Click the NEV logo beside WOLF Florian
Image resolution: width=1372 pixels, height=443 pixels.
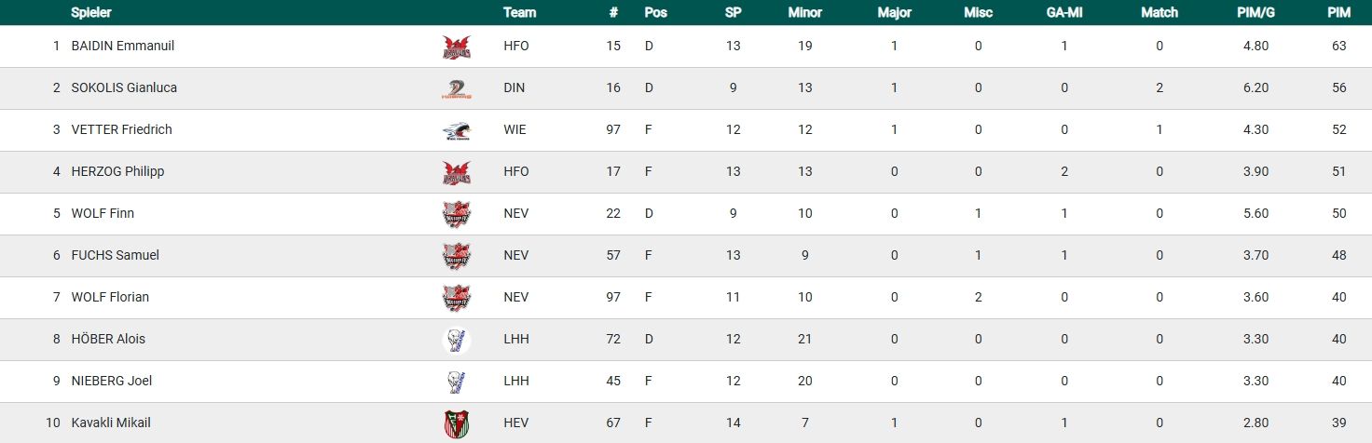(x=457, y=298)
